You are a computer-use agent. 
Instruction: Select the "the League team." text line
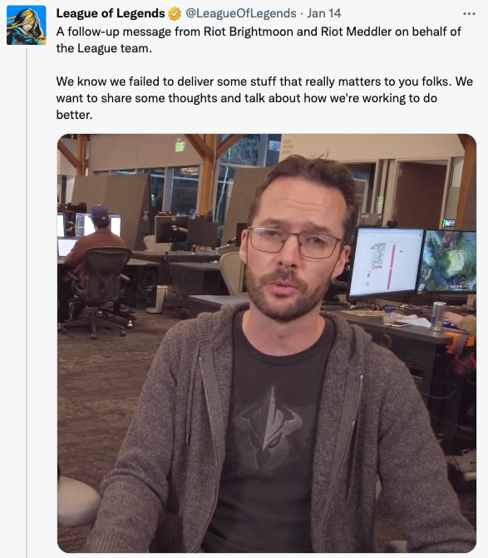104,48
